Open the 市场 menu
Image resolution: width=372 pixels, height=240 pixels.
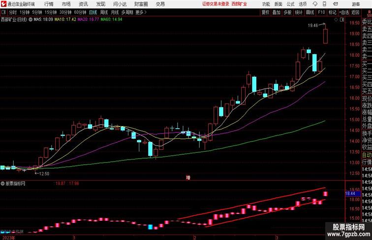click(x=66, y=4)
